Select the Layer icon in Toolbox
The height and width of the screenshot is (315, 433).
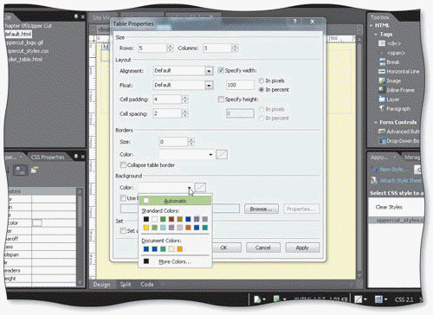382,100
